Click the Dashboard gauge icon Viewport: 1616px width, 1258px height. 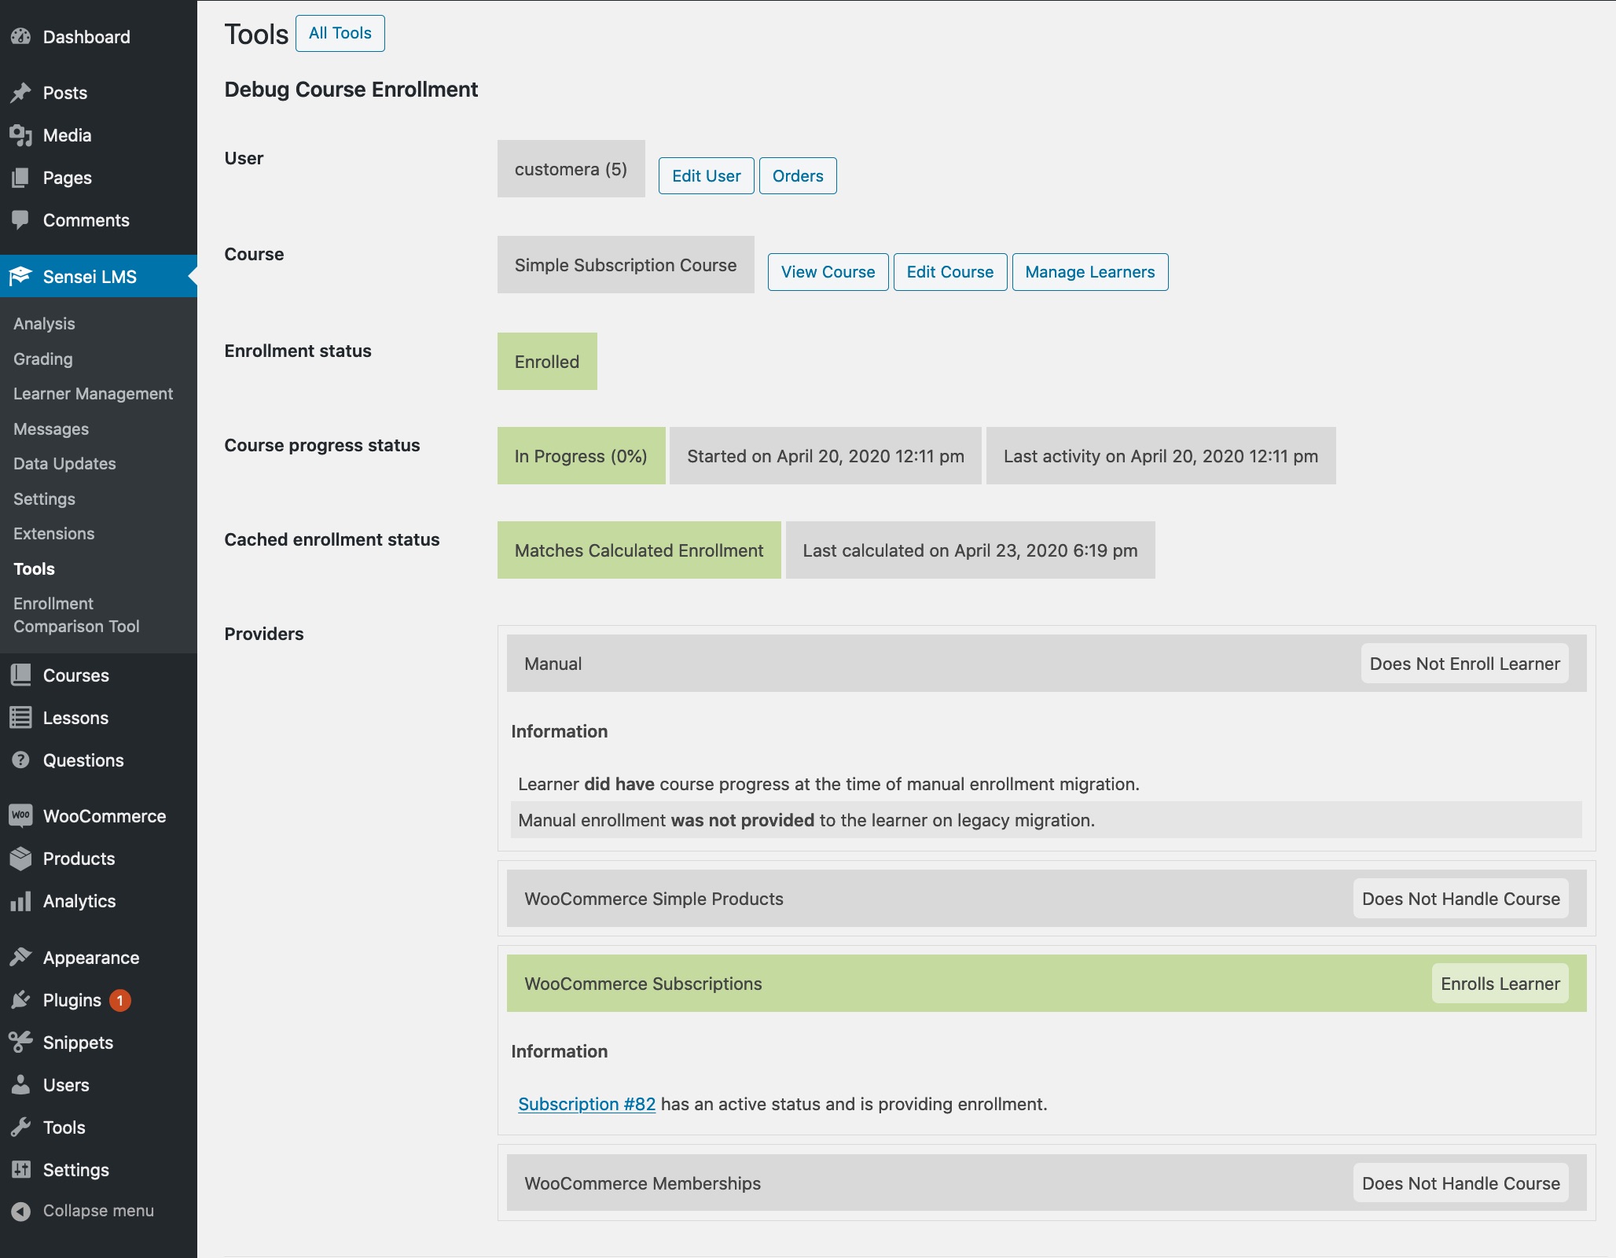20,37
